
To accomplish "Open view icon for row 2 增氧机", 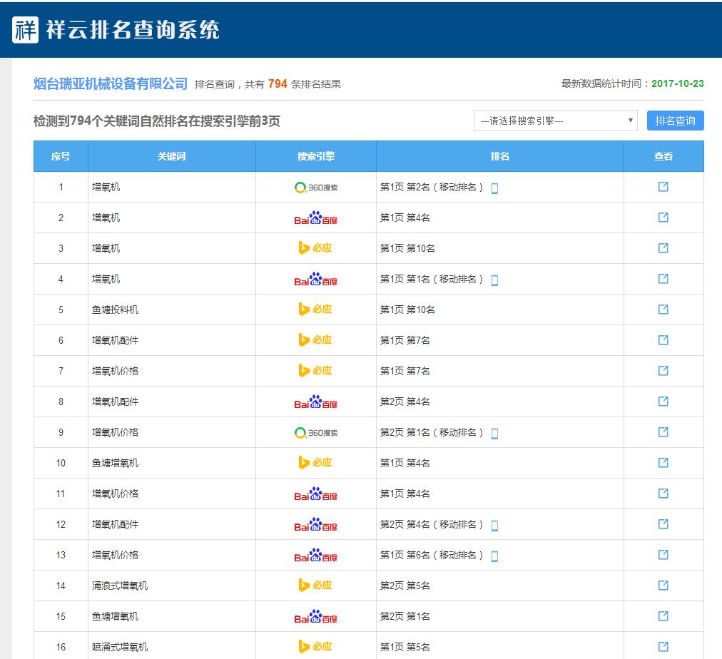I will click(x=663, y=218).
